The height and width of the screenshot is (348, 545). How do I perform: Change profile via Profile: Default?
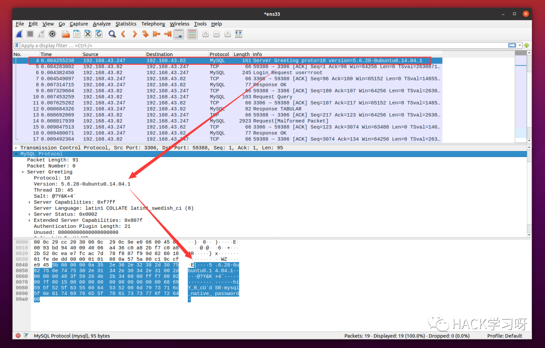504,336
